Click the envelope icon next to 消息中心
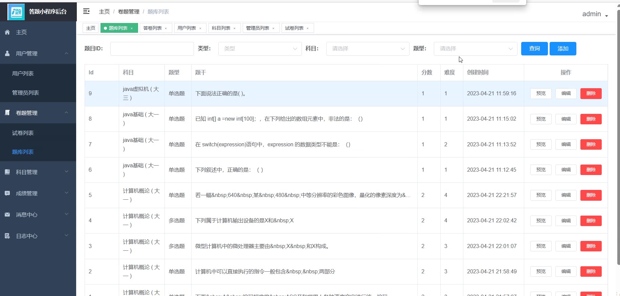Screen dimensions: 620x296 tap(7, 215)
